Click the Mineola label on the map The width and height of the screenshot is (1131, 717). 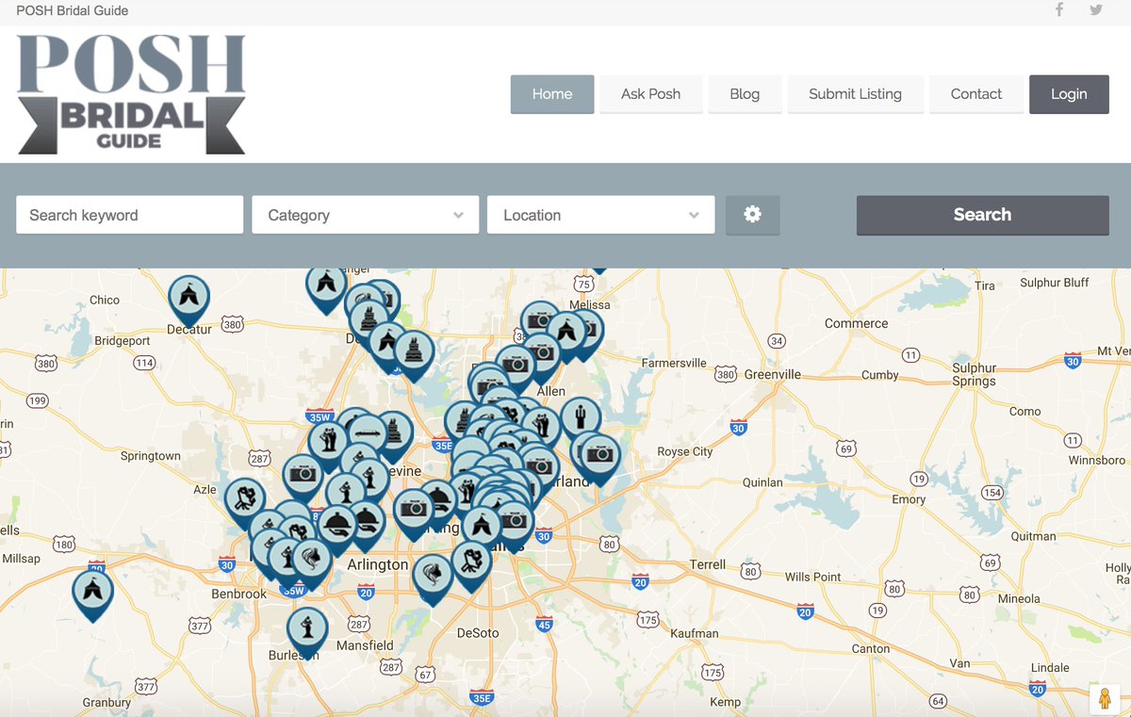1019,598
